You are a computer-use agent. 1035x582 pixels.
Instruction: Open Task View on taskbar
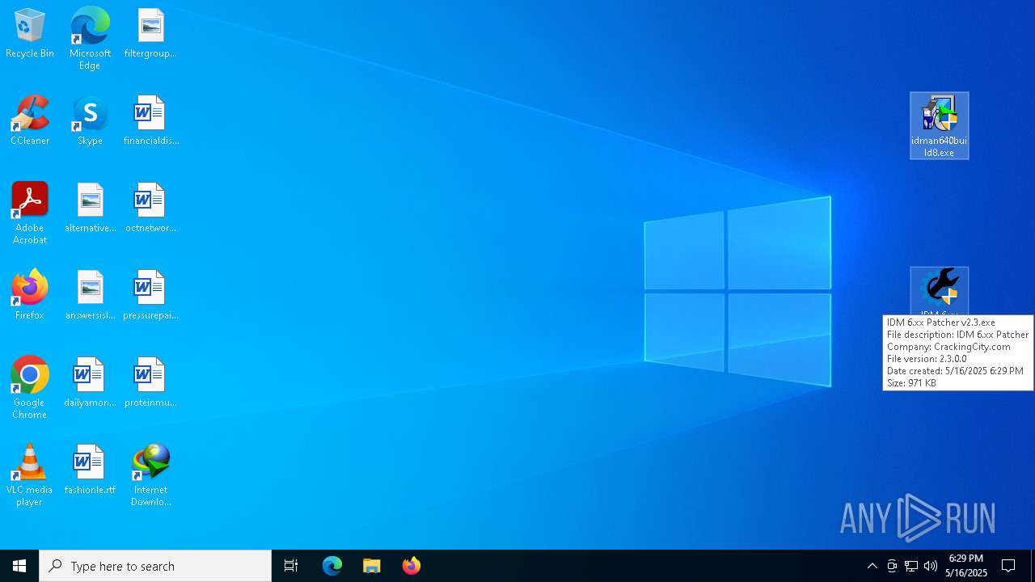(x=291, y=566)
